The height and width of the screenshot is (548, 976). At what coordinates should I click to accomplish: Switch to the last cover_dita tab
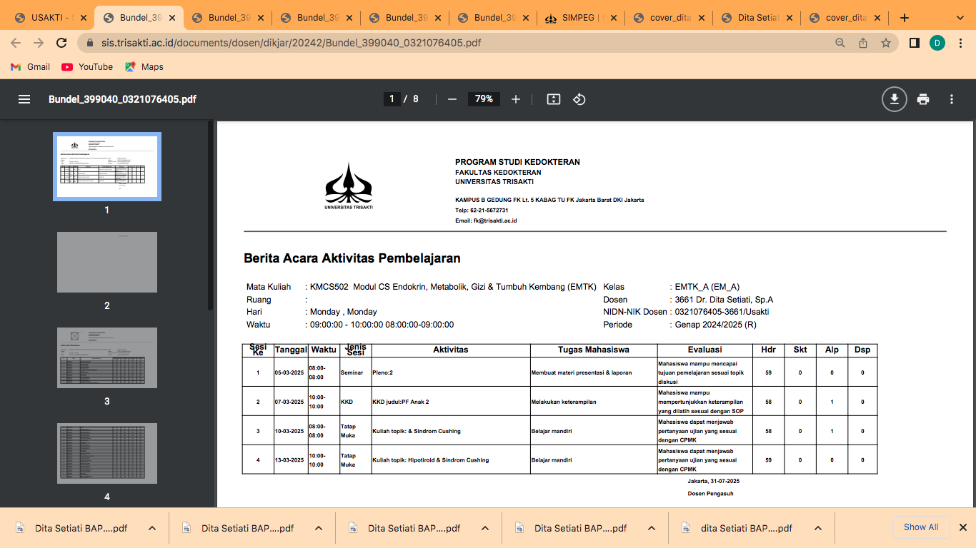coord(845,18)
